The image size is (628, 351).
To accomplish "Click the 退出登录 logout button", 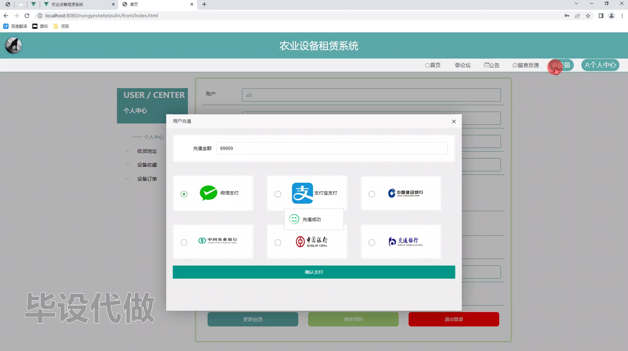I will [x=454, y=319].
